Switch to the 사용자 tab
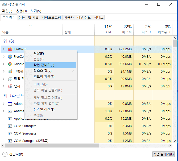This screenshot has width=178, height=161. click(x=69, y=18)
